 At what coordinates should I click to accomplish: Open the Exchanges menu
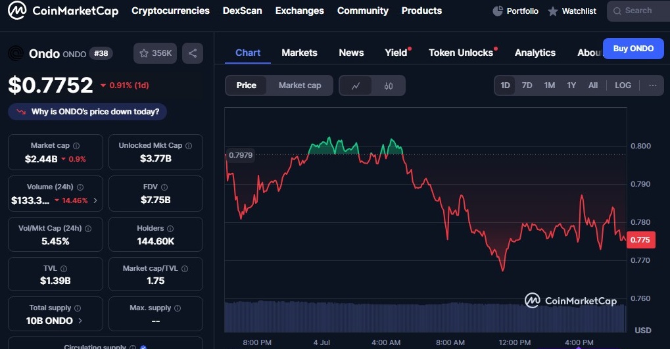tap(300, 11)
